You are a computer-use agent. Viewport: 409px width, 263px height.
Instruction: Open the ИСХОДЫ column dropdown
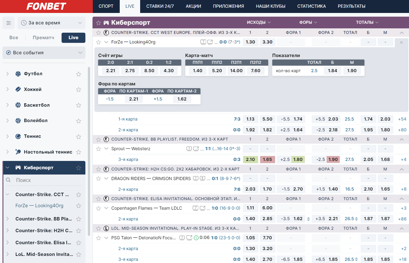259,23
